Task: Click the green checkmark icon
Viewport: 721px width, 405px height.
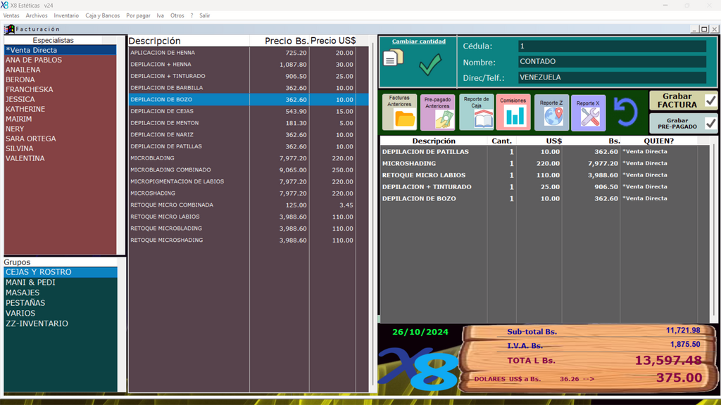Action: pyautogui.click(x=430, y=65)
